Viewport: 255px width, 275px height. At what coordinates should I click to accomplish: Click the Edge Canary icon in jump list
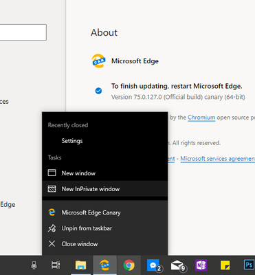52,212
